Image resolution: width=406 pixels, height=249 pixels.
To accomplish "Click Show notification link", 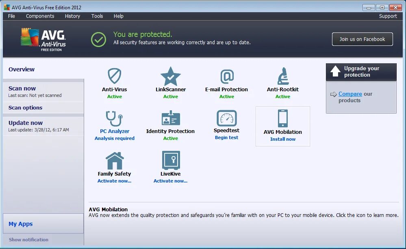I will [x=28, y=240].
